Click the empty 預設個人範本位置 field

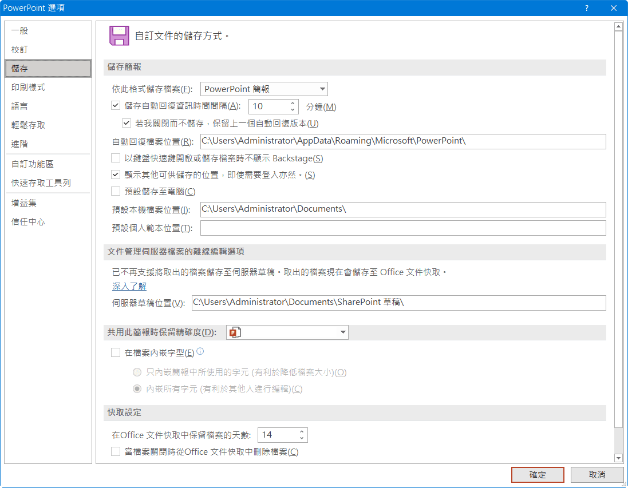coord(403,228)
